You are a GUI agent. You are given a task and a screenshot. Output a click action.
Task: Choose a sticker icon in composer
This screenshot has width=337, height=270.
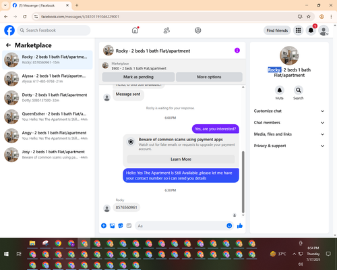(121, 225)
